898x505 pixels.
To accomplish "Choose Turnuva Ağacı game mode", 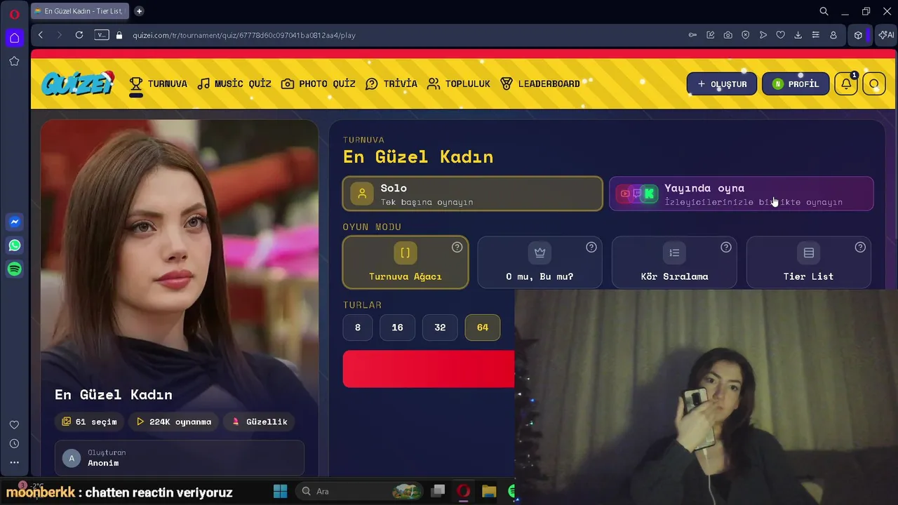I will [406, 262].
